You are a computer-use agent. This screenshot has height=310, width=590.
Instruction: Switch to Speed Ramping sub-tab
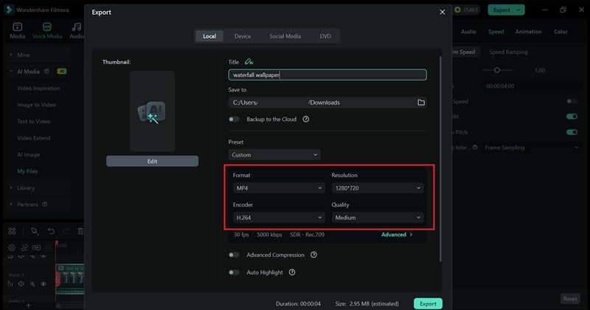(508, 52)
